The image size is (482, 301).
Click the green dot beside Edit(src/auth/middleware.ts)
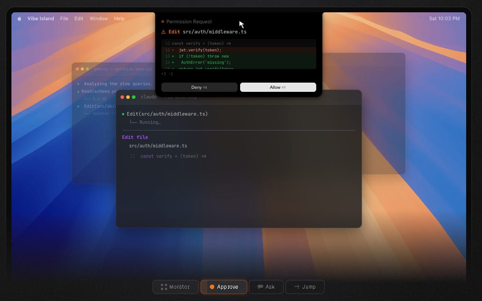(123, 114)
